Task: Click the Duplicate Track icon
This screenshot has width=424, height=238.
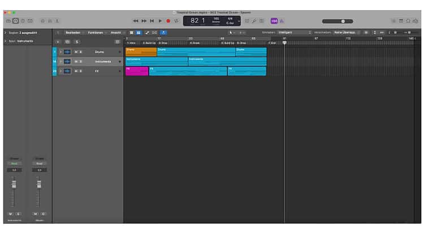Action: tap(67, 42)
